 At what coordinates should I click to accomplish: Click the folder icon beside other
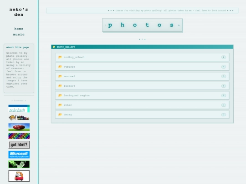coord(60,105)
